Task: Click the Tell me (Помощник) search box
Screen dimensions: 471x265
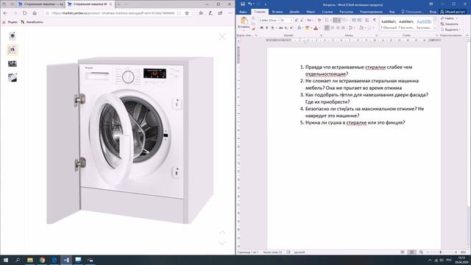Action: tap(412, 12)
